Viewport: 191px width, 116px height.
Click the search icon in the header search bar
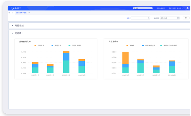(x=135, y=8)
